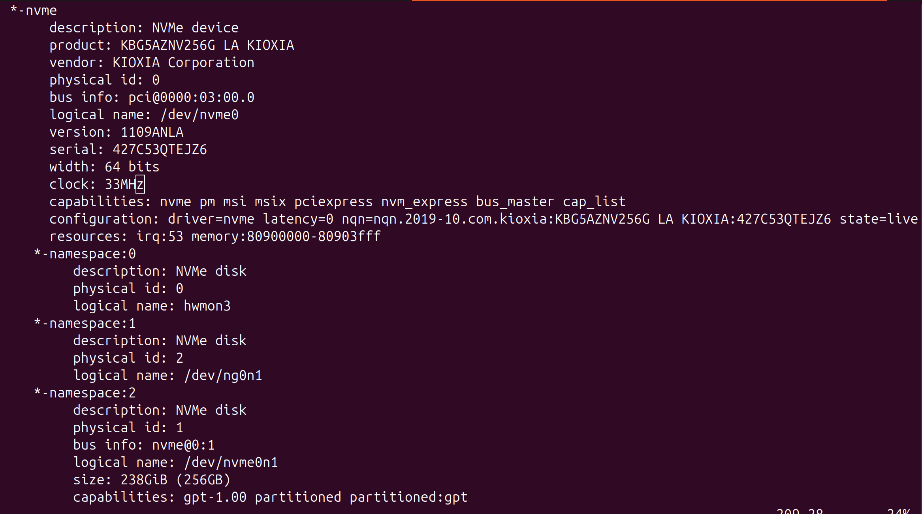Click the cursor block after 33MHz

coord(140,184)
